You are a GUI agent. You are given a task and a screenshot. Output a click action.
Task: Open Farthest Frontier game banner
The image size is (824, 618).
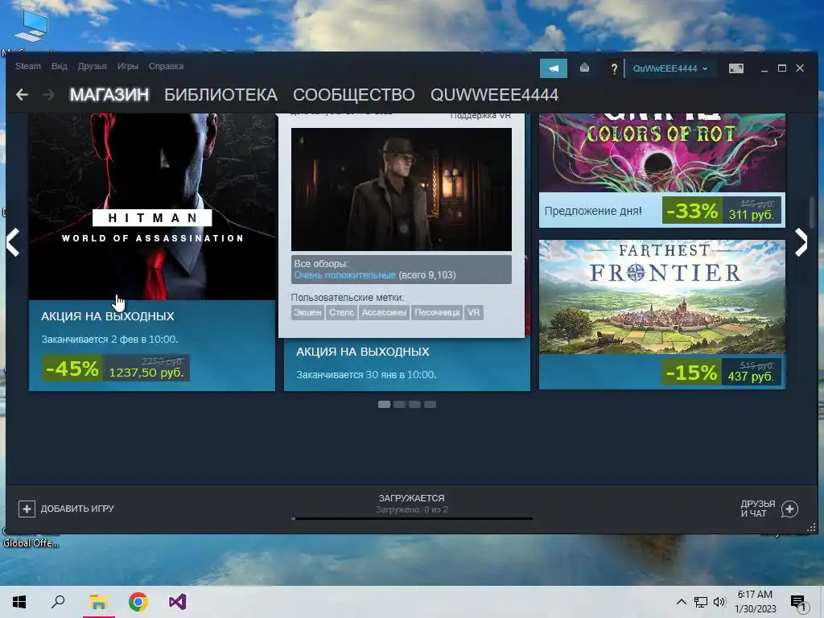coord(662,297)
